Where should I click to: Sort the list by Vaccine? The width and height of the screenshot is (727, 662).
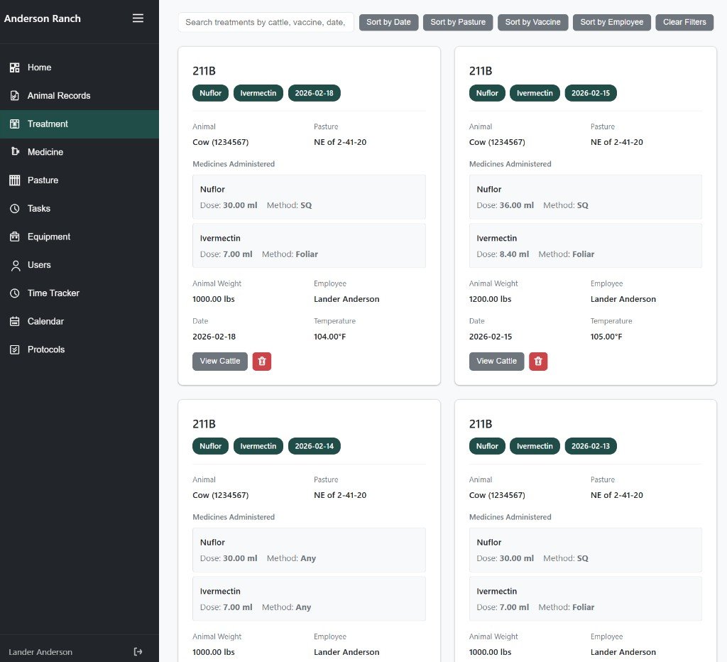[532, 22]
